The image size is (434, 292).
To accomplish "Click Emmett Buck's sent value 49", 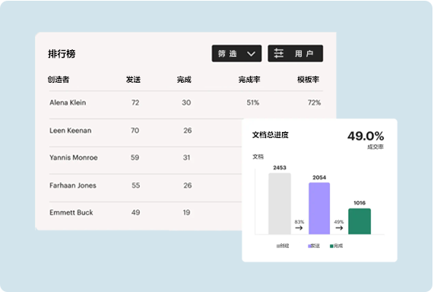I will click(x=135, y=212).
